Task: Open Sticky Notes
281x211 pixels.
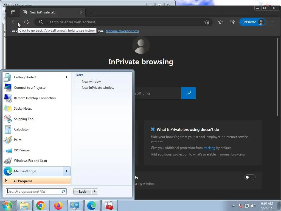Action: tap(37, 108)
